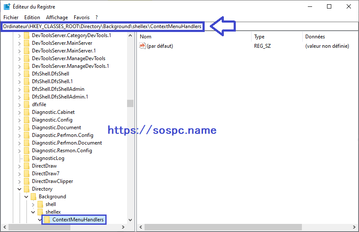This screenshot has width=359, height=232.
Task: Click the DiagnosticLog folder icon
Action: (26, 158)
